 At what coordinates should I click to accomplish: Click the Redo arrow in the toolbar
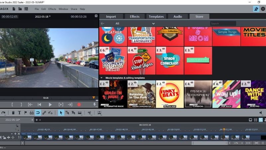coord(3,113)
